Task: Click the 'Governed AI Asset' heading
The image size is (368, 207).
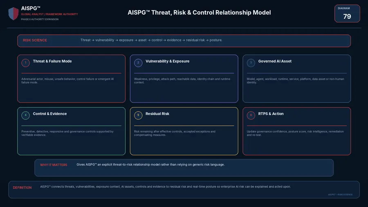Action: click(x=275, y=61)
